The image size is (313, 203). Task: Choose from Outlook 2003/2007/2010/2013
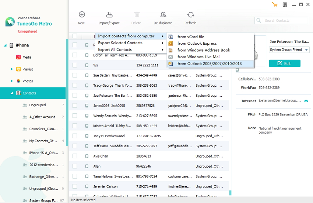tap(209, 63)
